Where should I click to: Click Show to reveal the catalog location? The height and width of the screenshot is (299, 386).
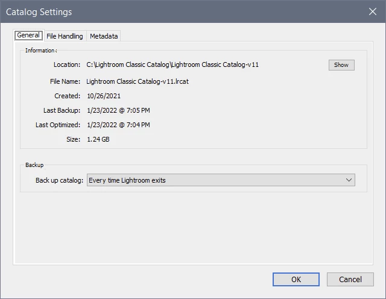point(341,65)
